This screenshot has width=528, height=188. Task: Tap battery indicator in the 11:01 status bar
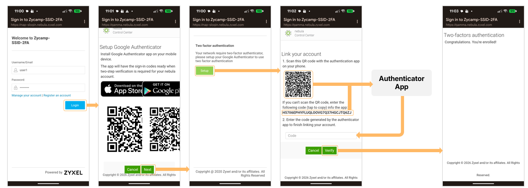tap(168, 11)
